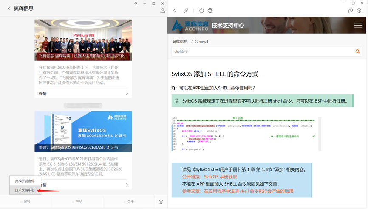The height and width of the screenshot is (209, 368).
Task: Open the hamburger menu in banner
Action: tap(358, 25)
